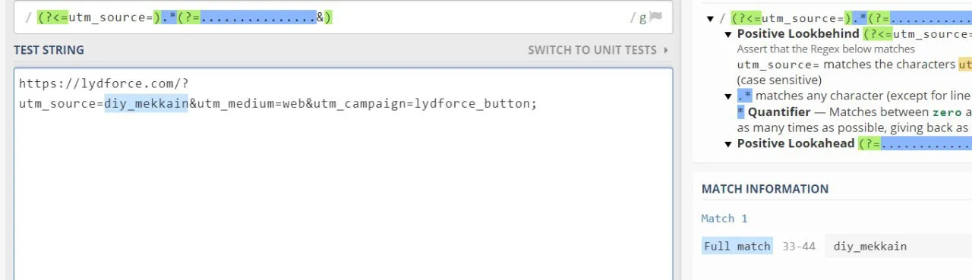Click the g global flag indicator
Viewport: 972px width, 280px height.
pos(642,17)
